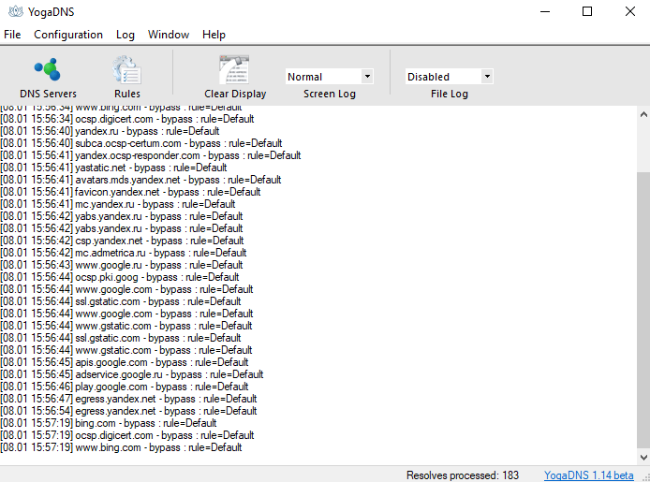Click the log scrollbar up arrow
Viewport: 650px width, 482px height.
click(x=643, y=114)
